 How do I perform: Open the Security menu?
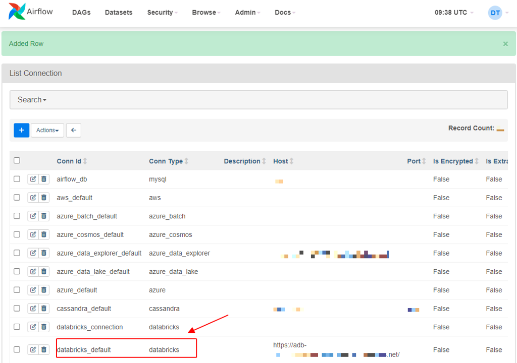(162, 12)
